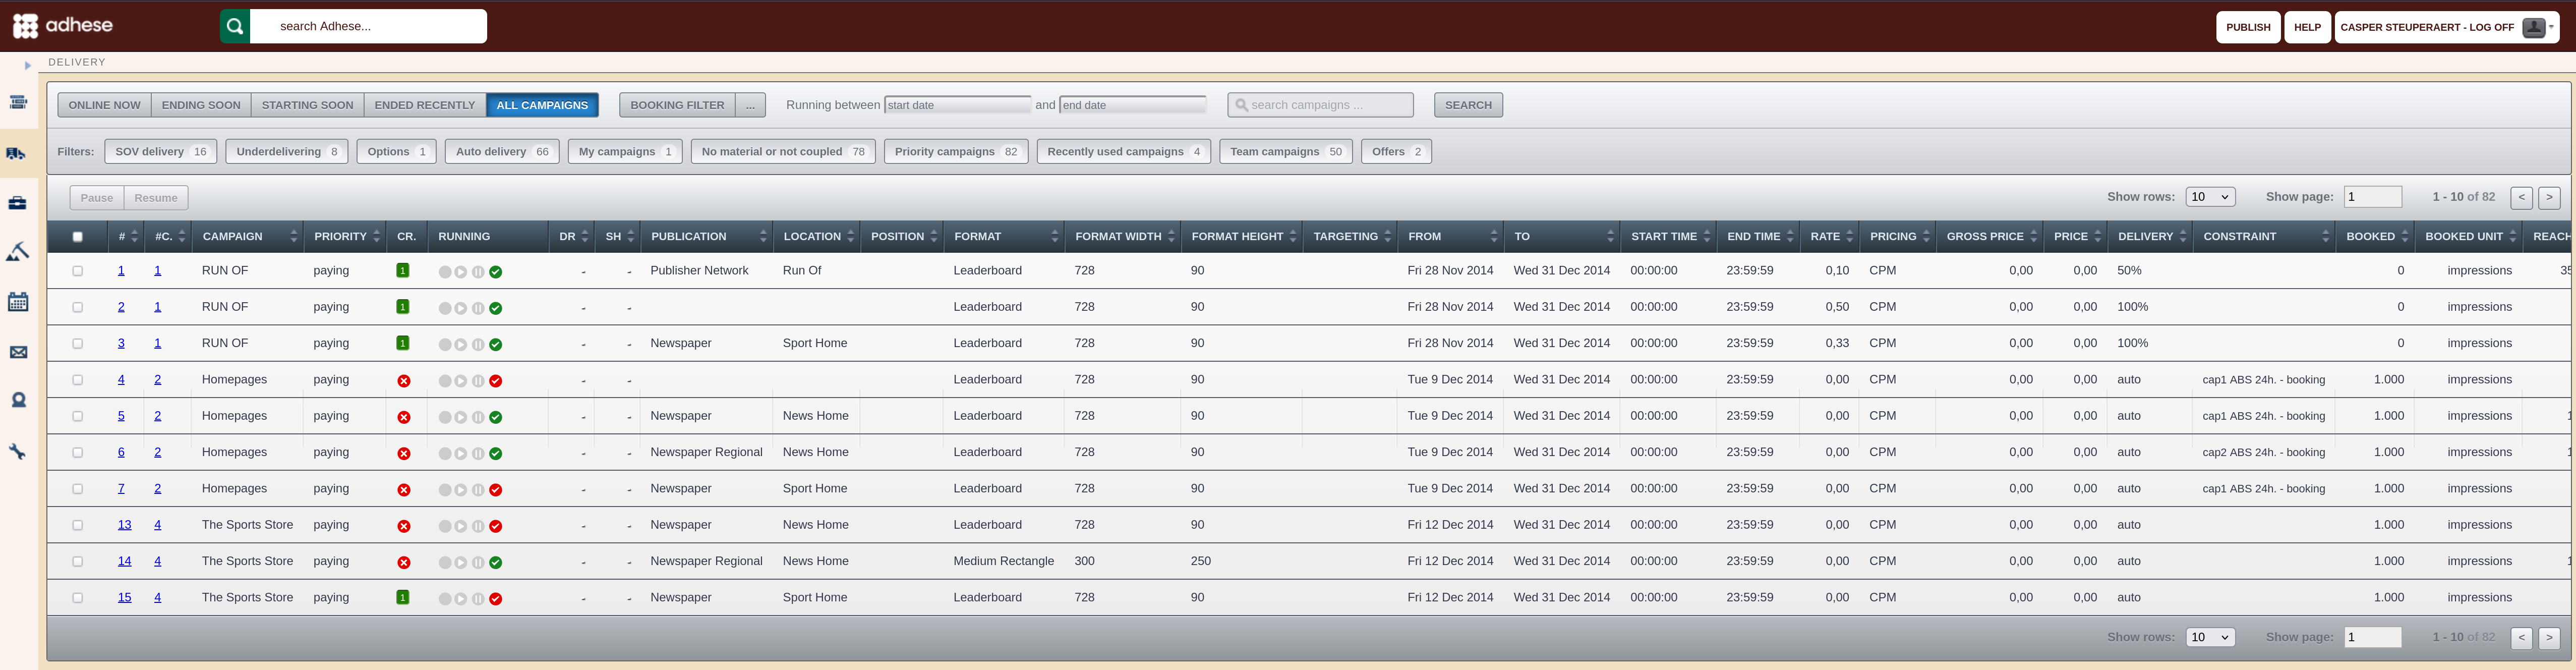Open the envelope mail sidebar icon
The image size is (2576, 670).
coord(18,352)
